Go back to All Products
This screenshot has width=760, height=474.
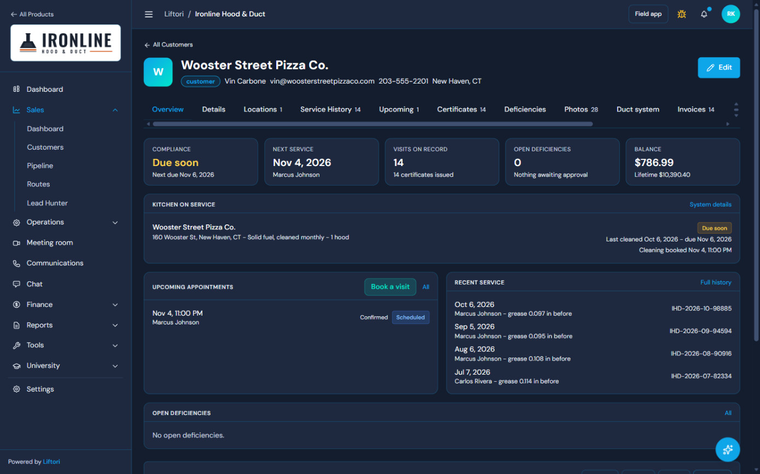click(x=32, y=14)
